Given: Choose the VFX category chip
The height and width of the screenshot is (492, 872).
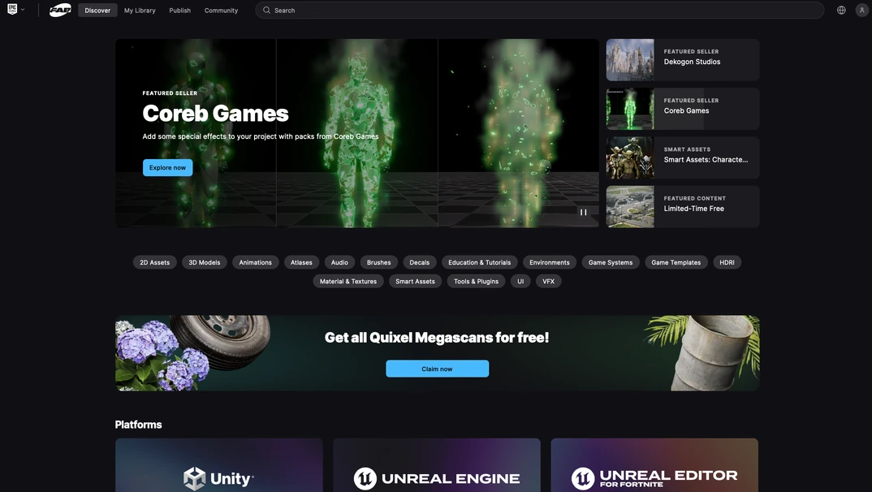Looking at the screenshot, I should pyautogui.click(x=548, y=281).
